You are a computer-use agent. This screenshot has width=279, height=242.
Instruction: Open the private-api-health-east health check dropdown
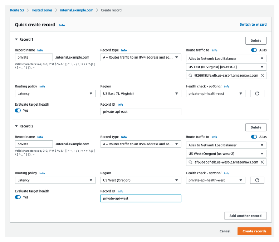tap(216, 94)
